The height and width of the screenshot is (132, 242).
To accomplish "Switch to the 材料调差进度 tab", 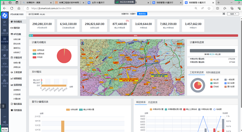I will click(x=213, y=72).
